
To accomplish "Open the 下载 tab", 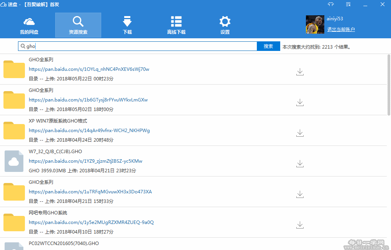I will (x=127, y=25).
